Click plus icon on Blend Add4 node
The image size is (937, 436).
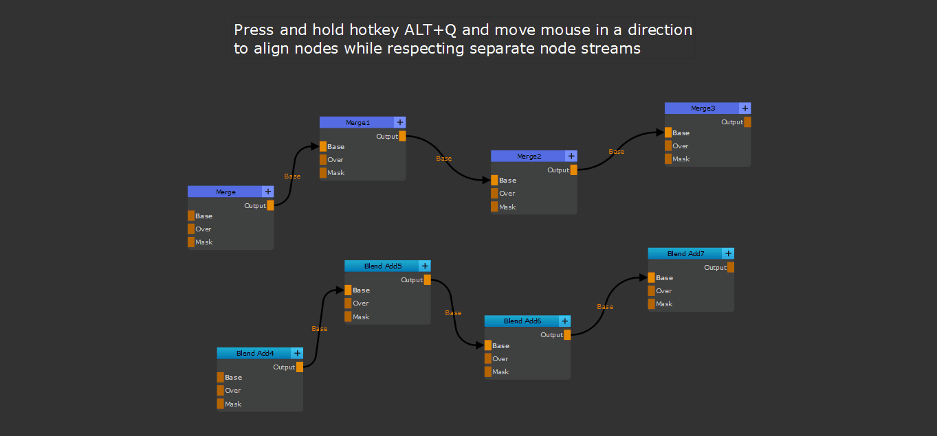click(x=297, y=353)
